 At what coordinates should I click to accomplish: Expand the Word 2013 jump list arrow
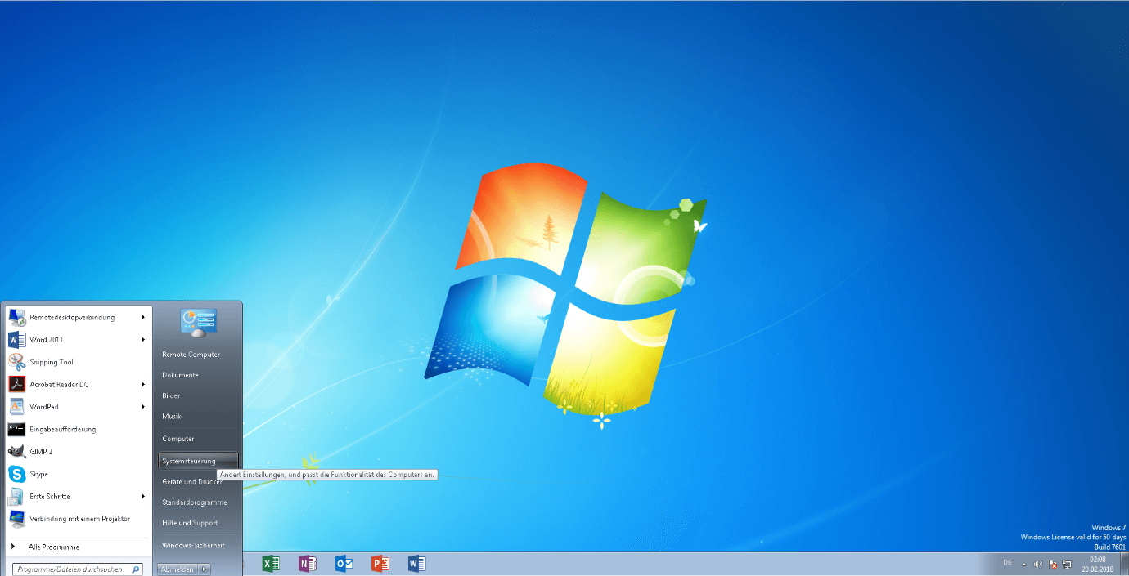pos(143,340)
